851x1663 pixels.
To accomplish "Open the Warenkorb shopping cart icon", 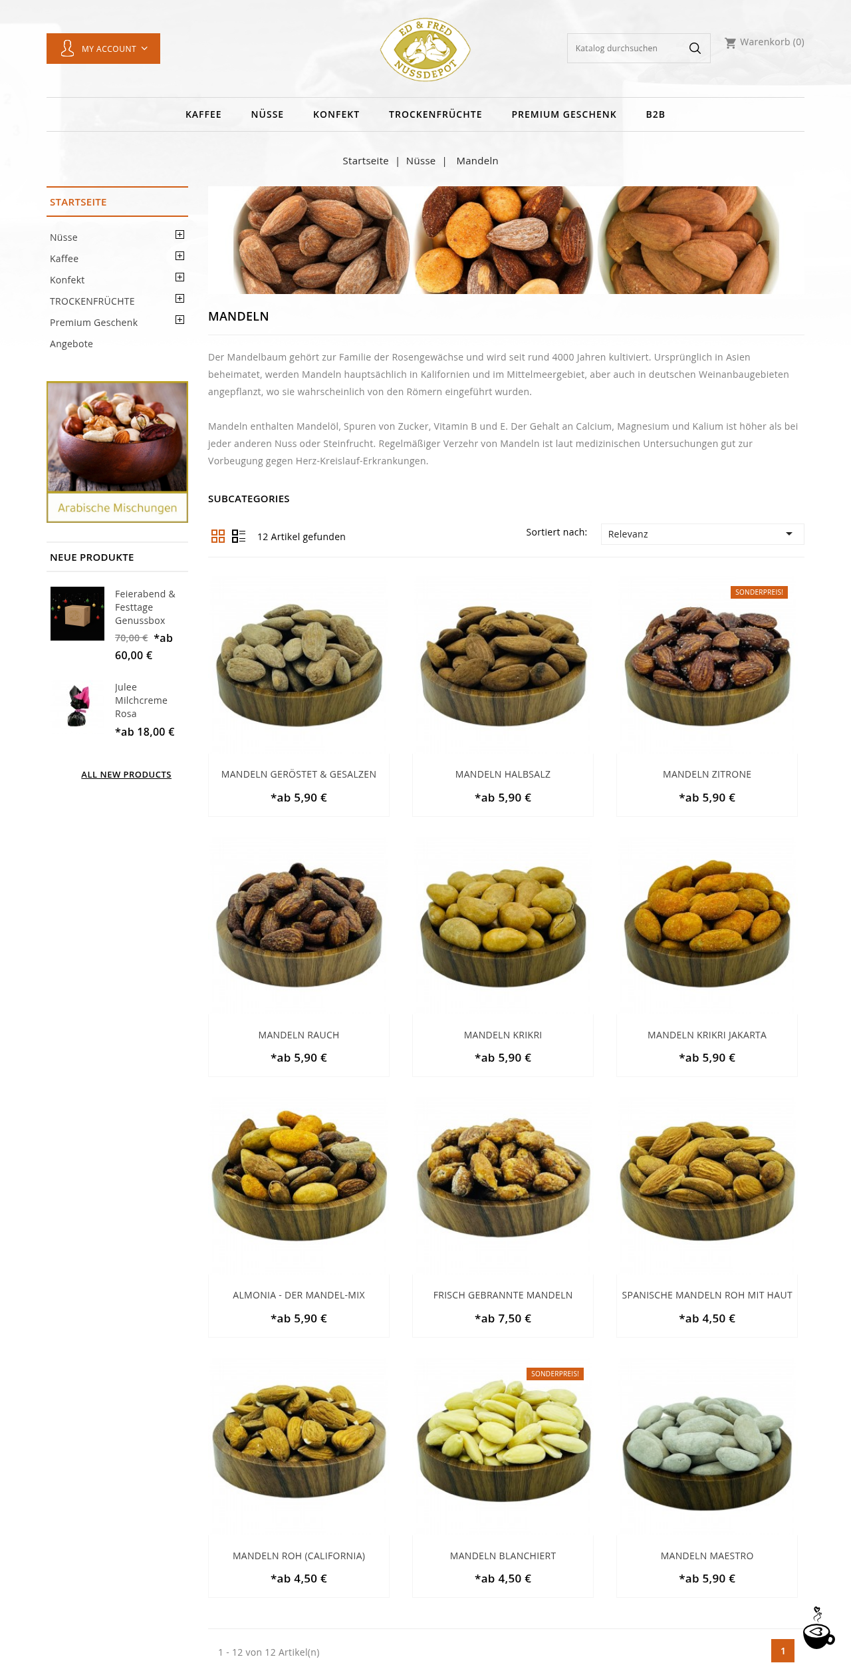I will point(730,43).
